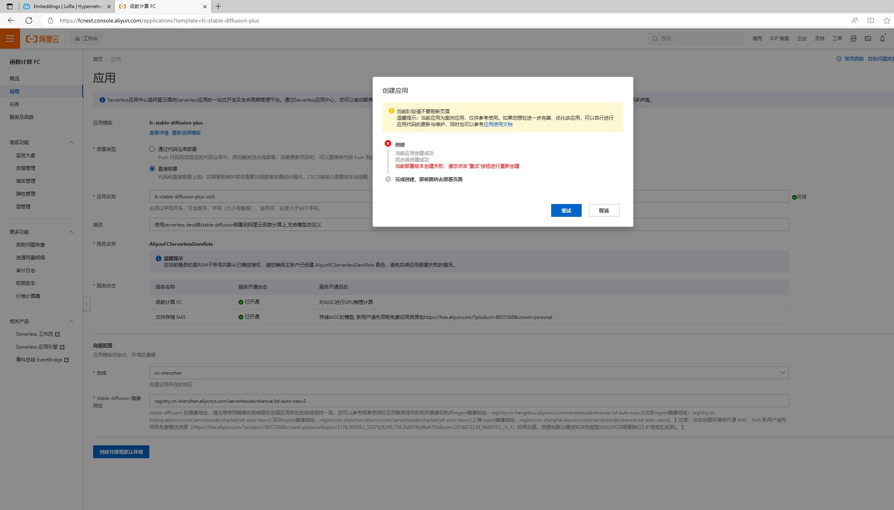Open the tab actions menu icon
The width and height of the screenshot is (894, 510).
(10, 6)
